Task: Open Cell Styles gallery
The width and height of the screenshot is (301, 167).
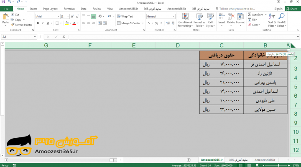Action: pos(210,20)
